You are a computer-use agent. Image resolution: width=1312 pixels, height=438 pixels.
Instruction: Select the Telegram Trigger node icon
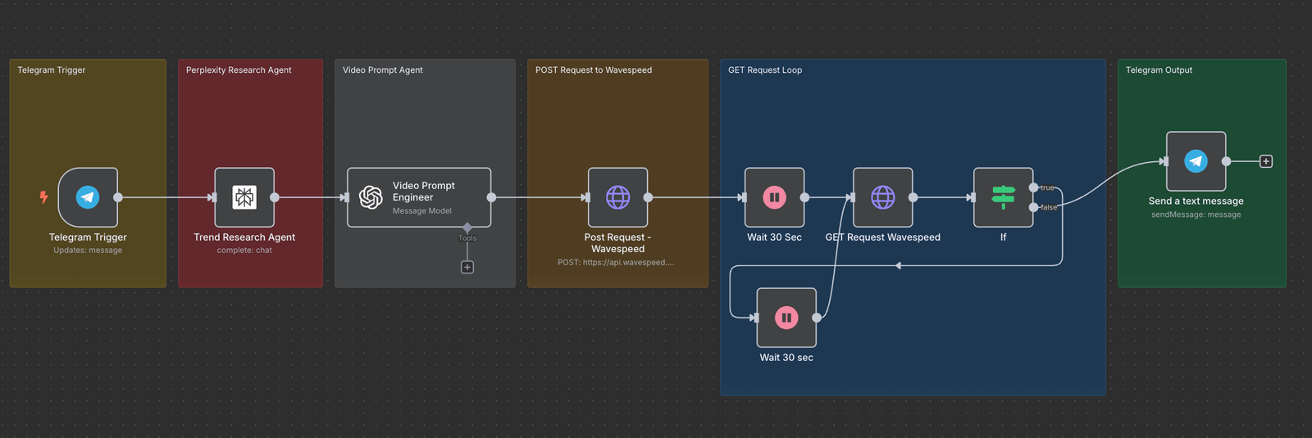[88, 197]
